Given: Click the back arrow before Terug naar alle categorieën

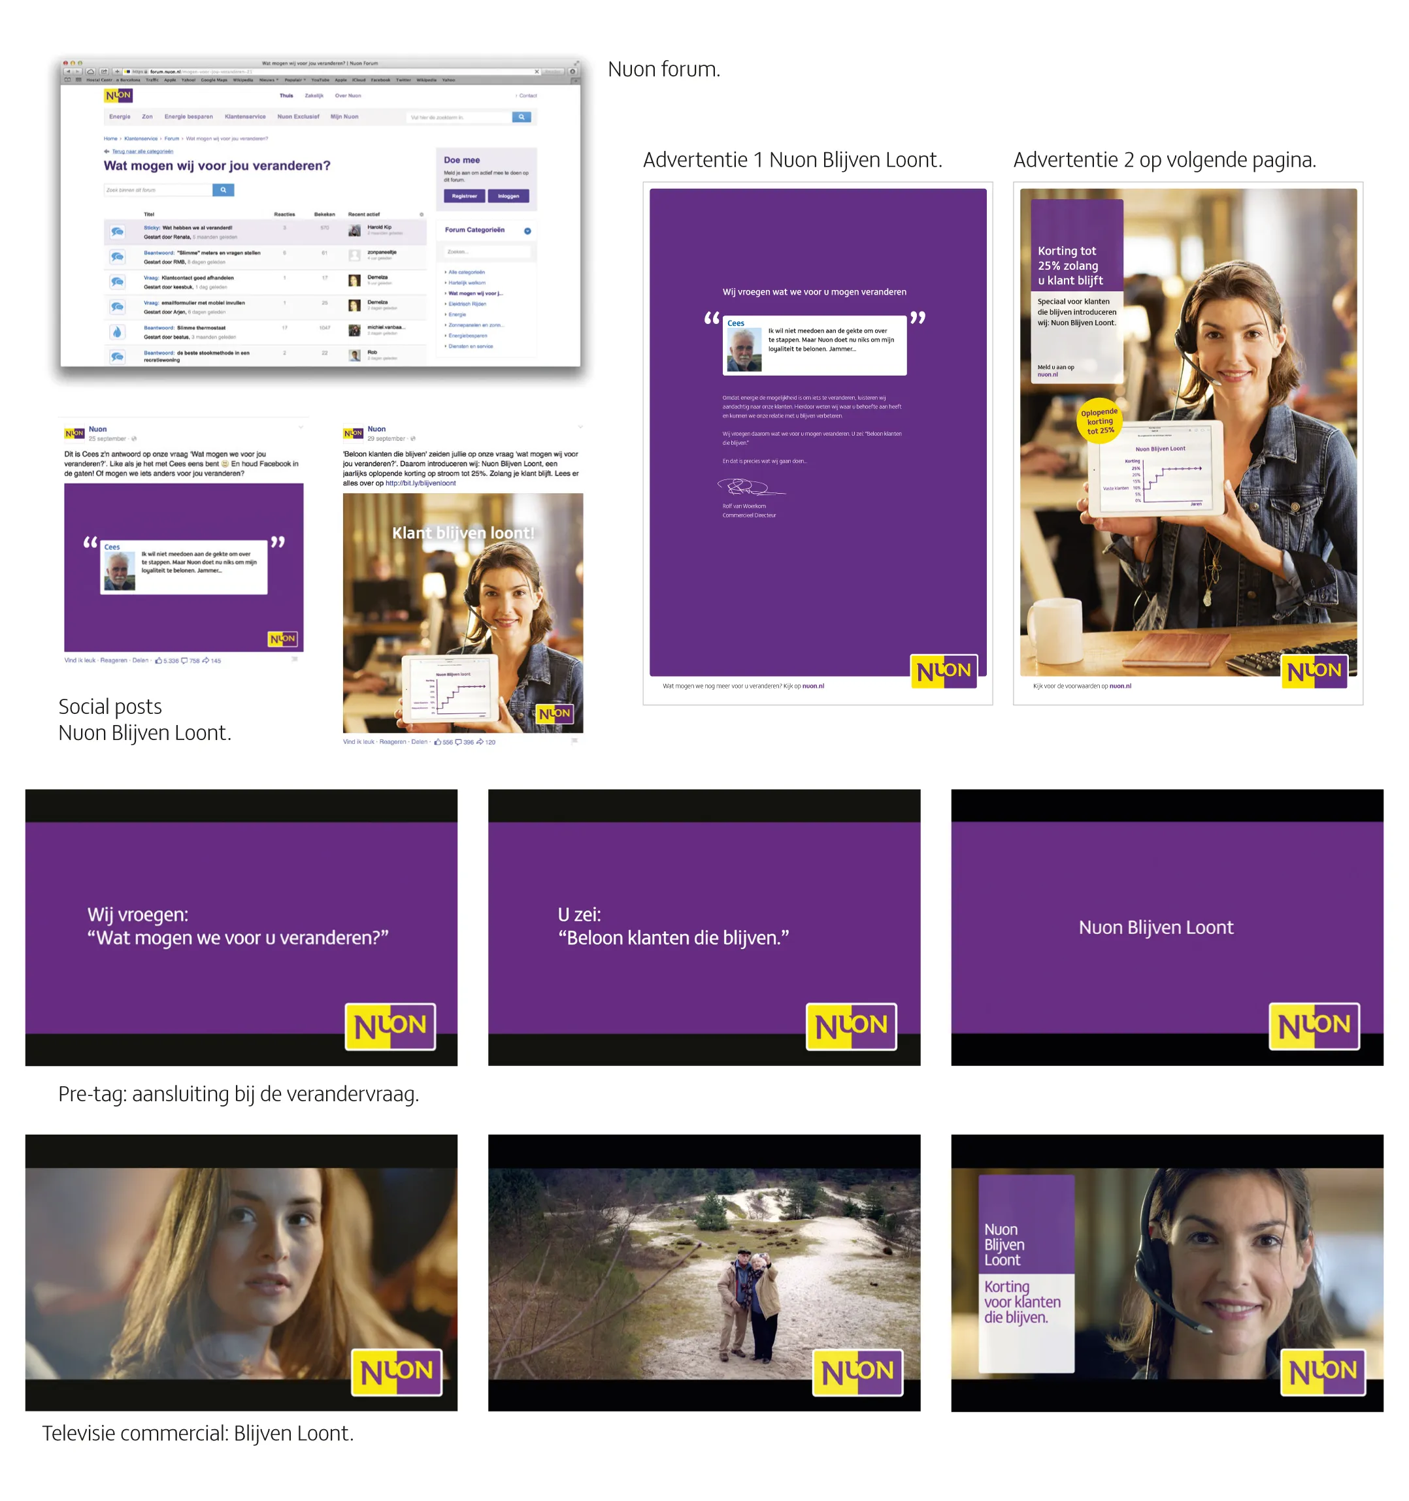Looking at the screenshot, I should (107, 152).
